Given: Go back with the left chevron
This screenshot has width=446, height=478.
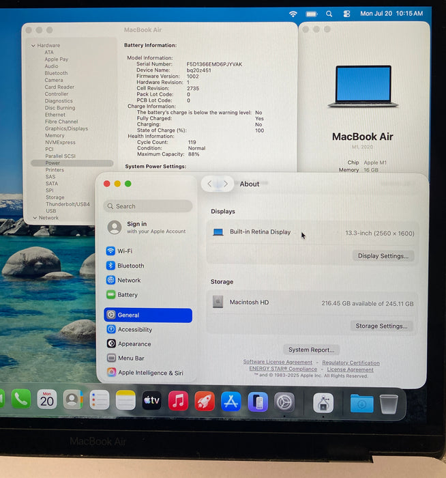Looking at the screenshot, I should click(209, 184).
